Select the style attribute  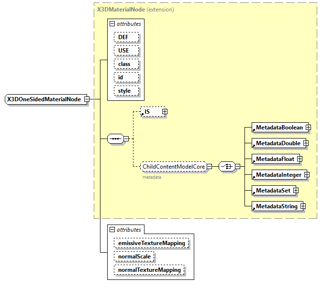(x=126, y=91)
